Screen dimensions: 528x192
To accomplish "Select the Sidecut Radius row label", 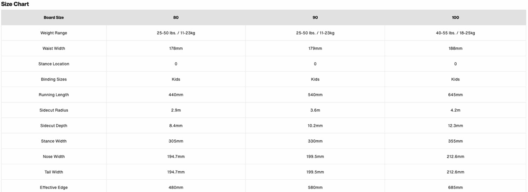I will click(x=54, y=110).
